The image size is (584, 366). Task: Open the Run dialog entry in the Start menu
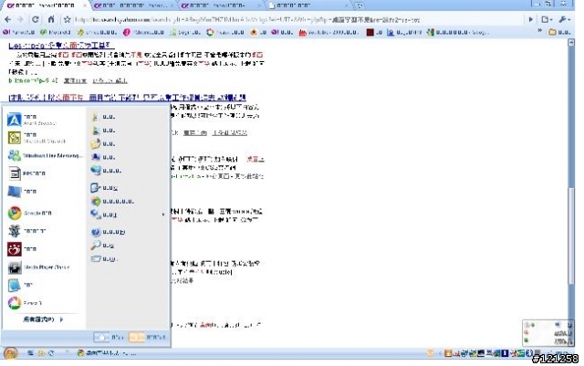click(103, 258)
